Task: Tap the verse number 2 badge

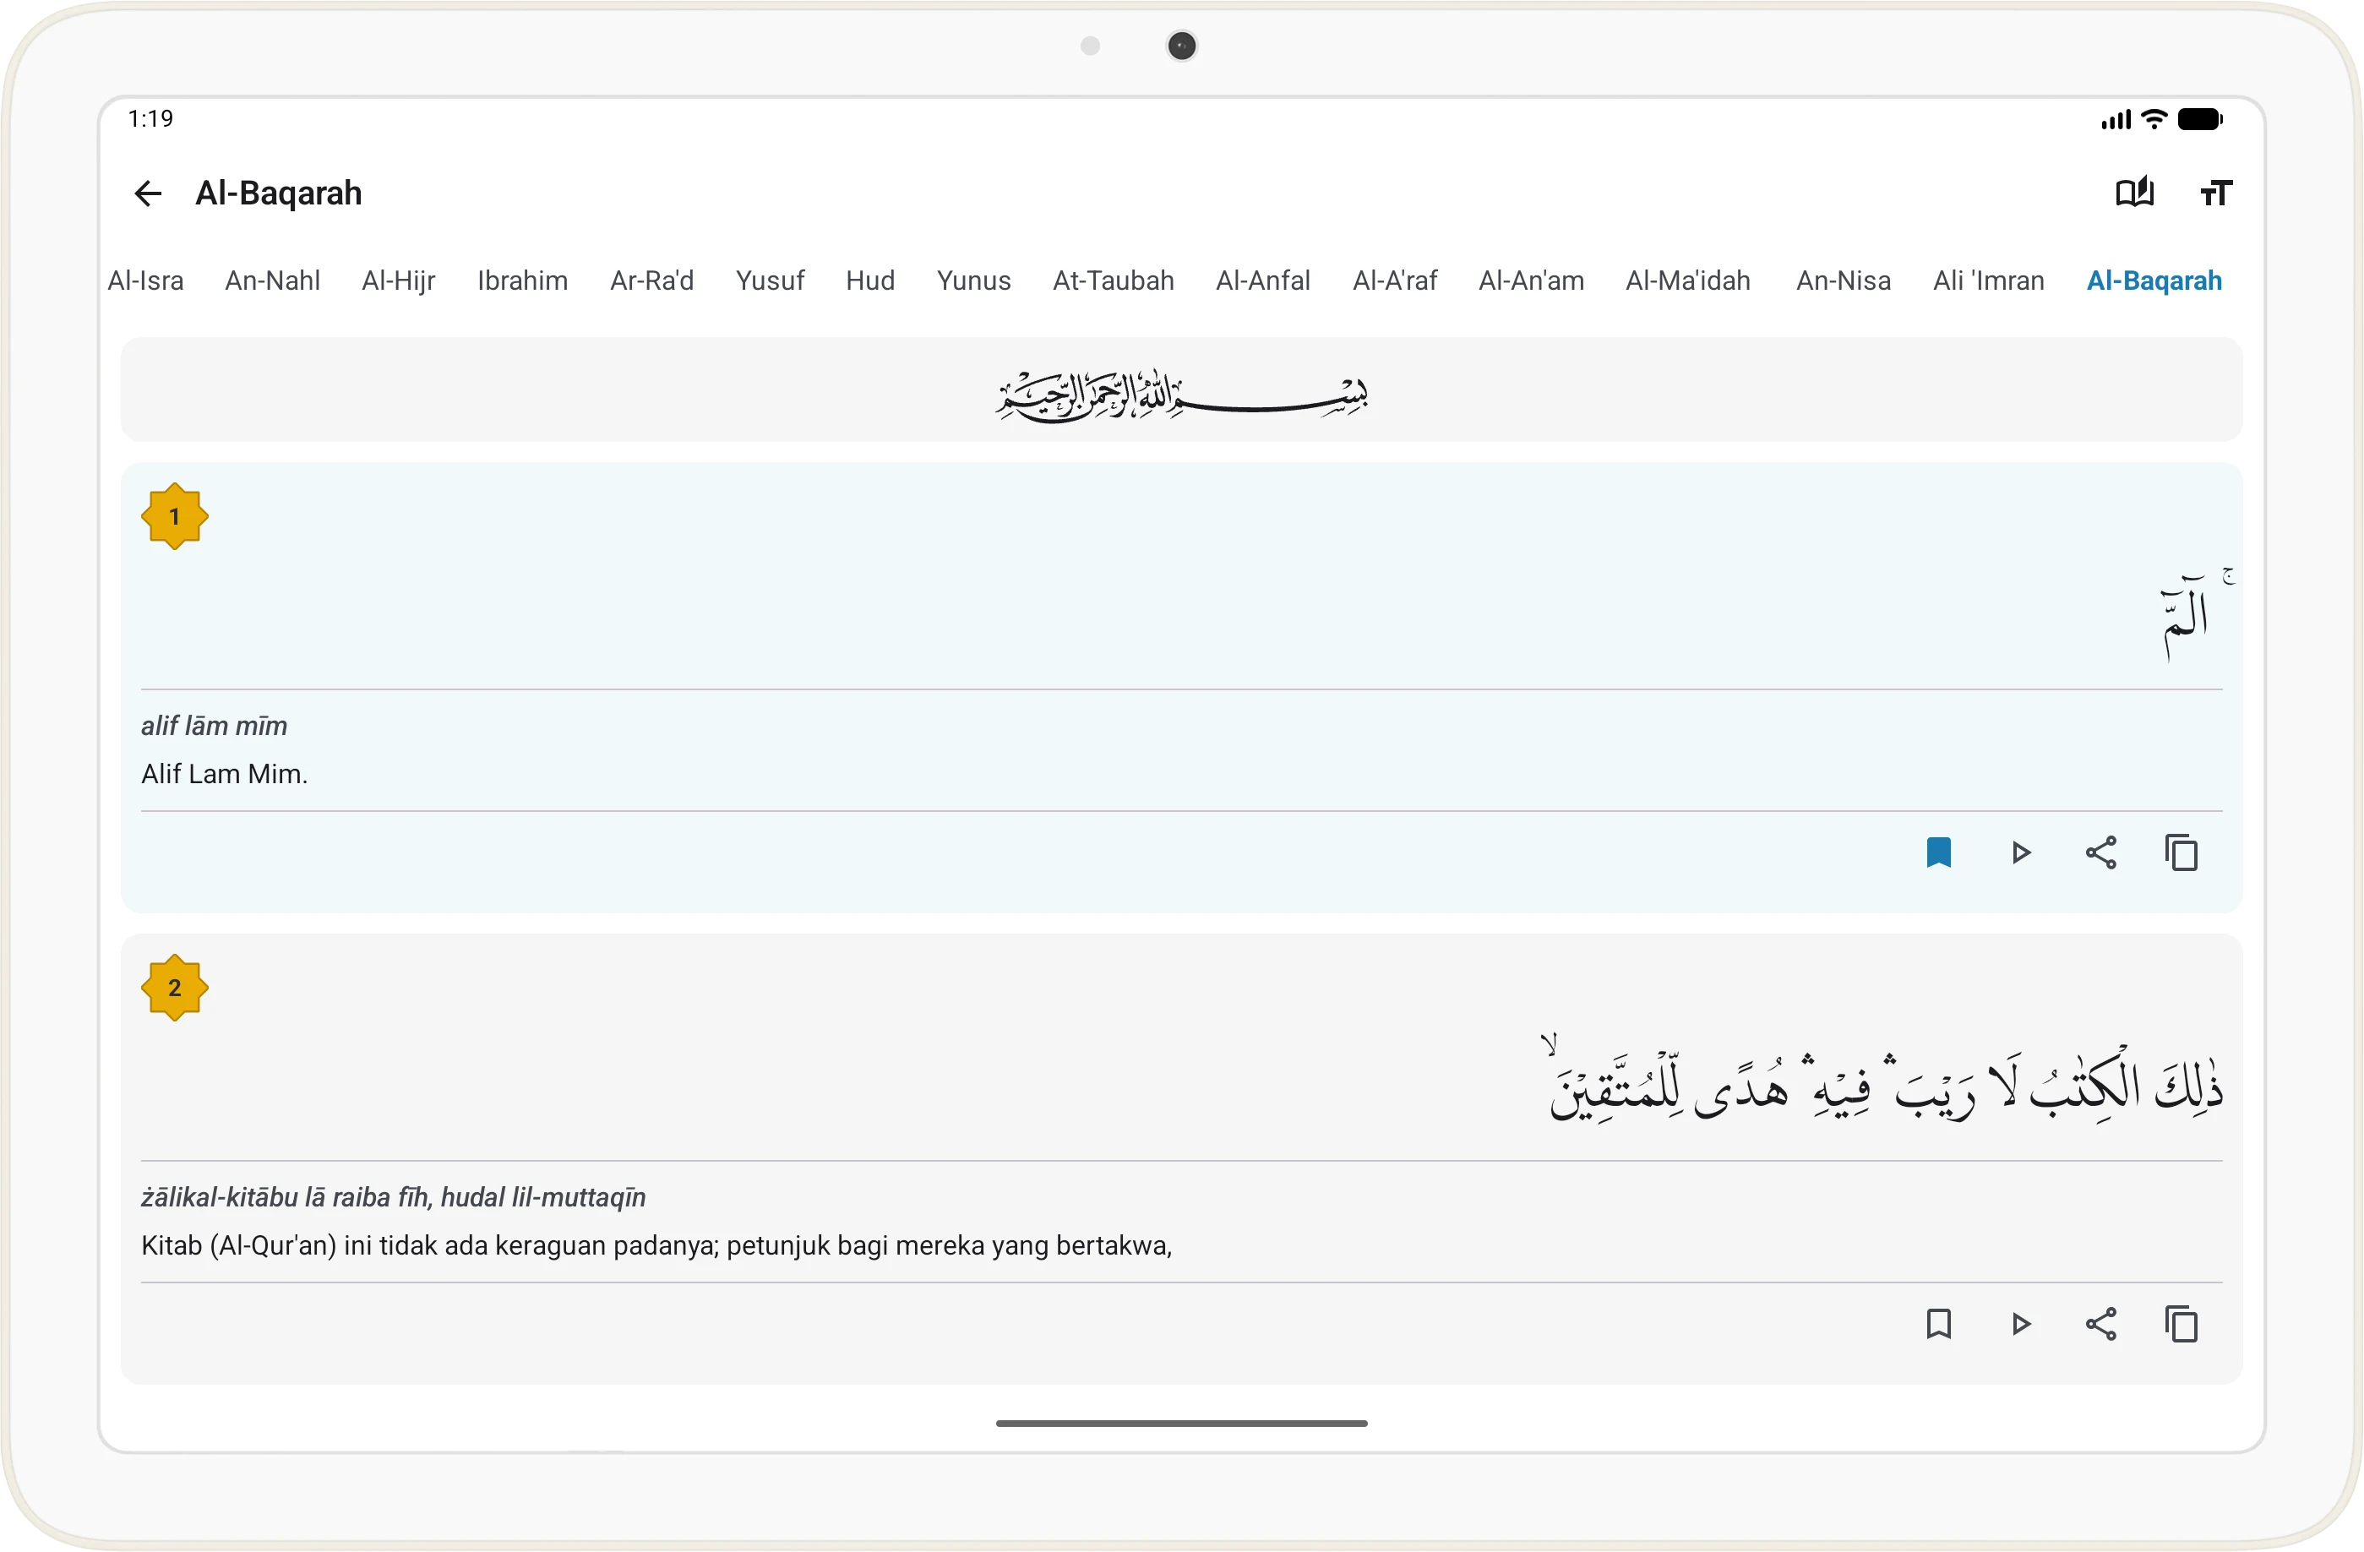Action: click(x=175, y=988)
